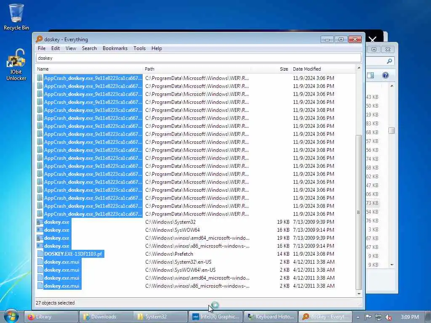This screenshot has width=431, height=323.
Task: Switch to Firefox Library taskbar button
Action: tap(51, 317)
